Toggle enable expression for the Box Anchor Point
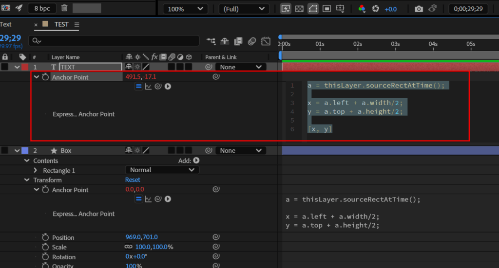This screenshot has height=268, width=499. (x=138, y=199)
